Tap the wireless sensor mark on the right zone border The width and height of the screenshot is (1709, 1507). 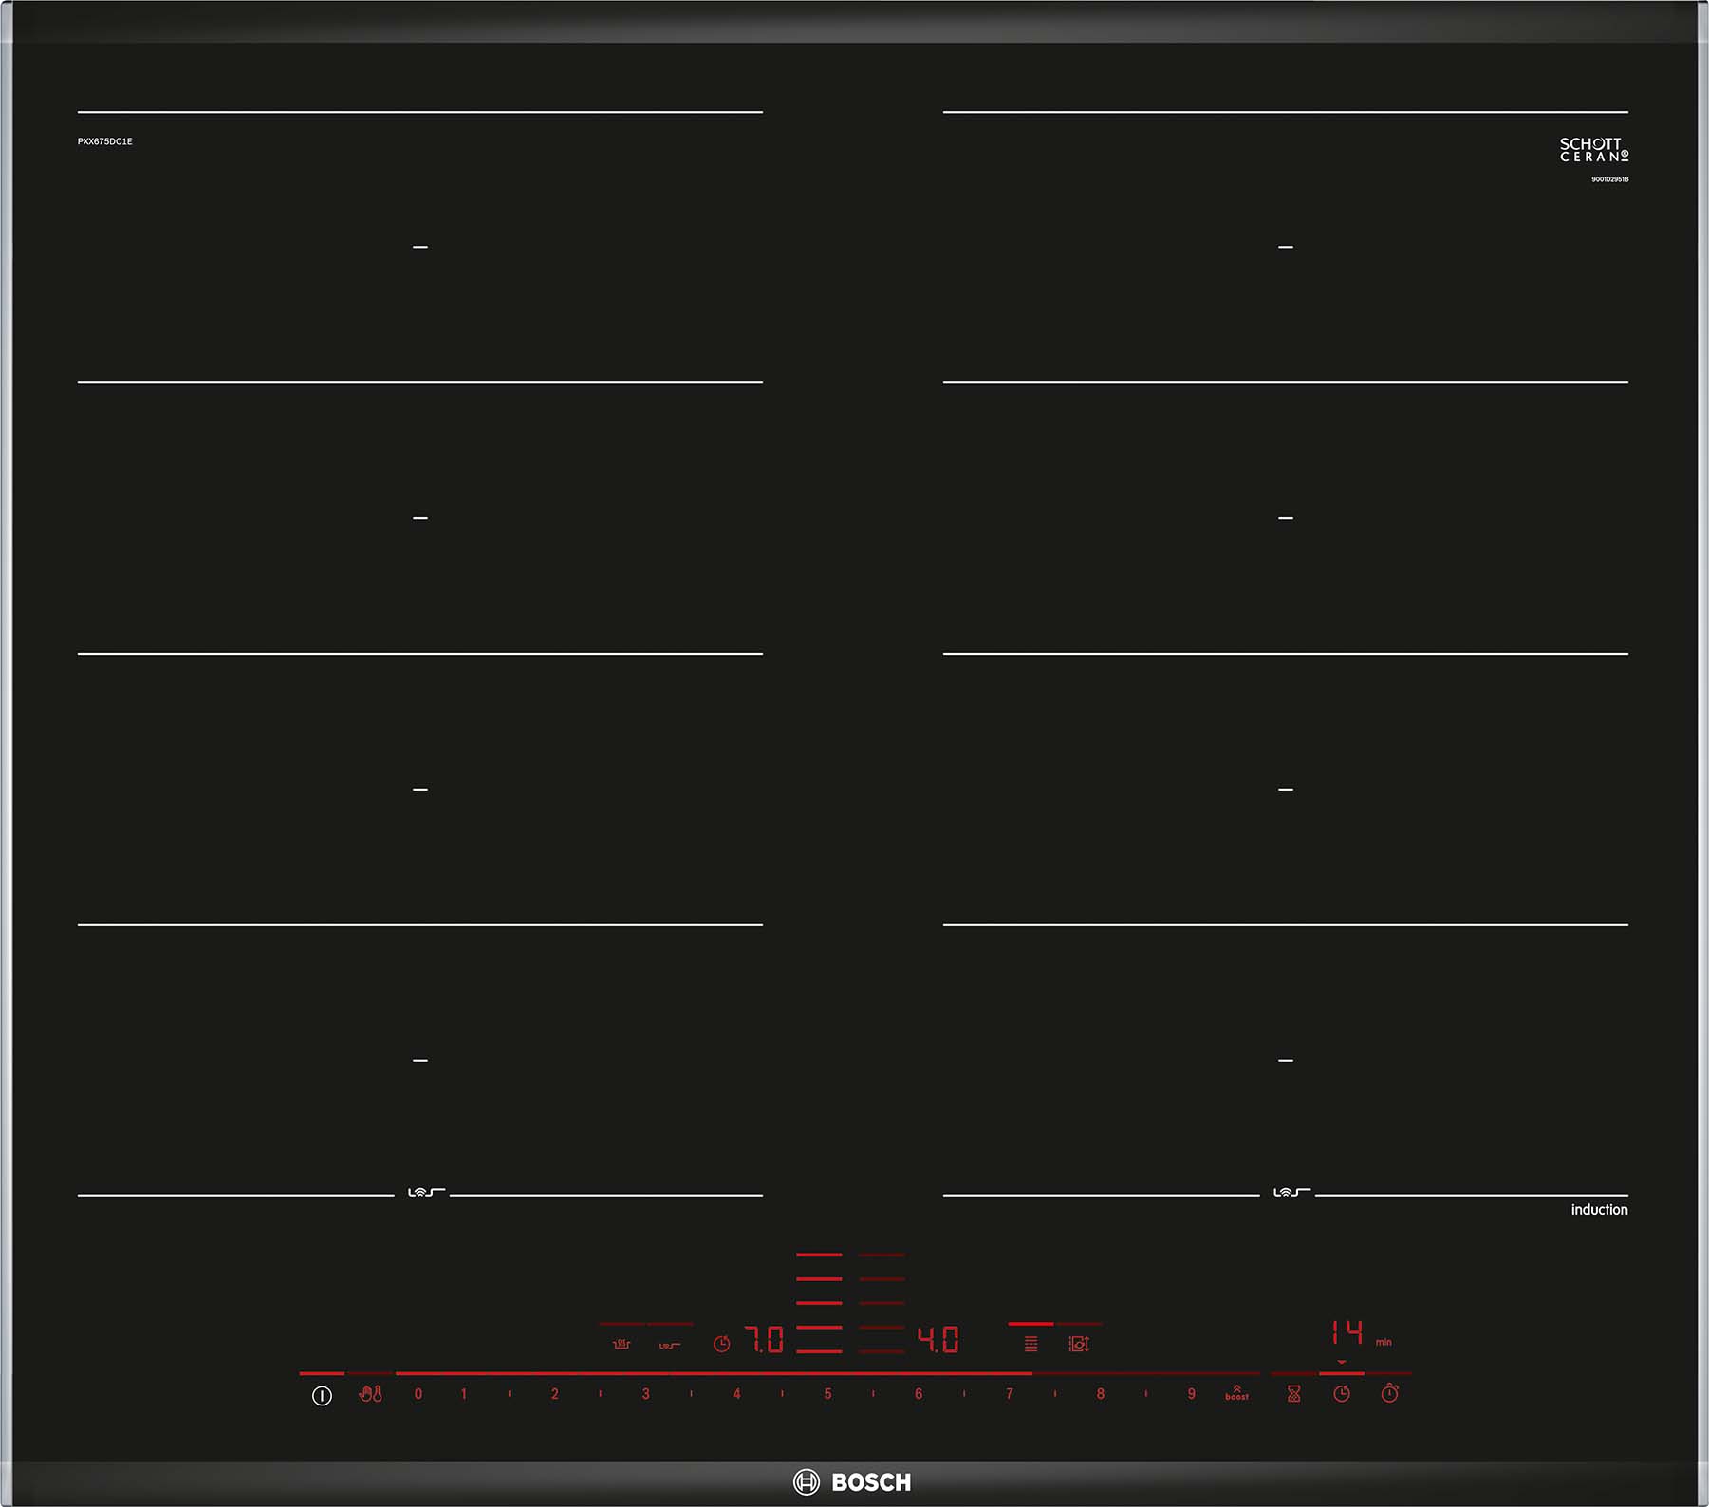click(x=1291, y=1192)
